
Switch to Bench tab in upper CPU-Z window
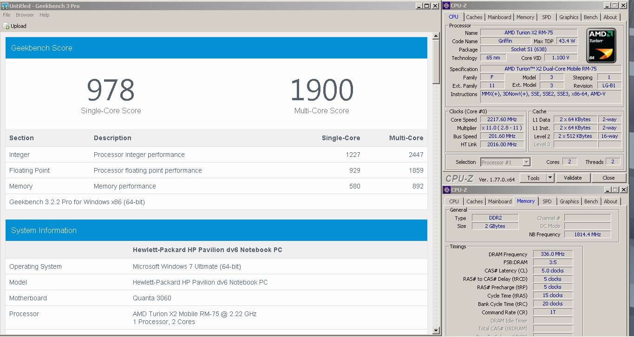pyautogui.click(x=591, y=17)
